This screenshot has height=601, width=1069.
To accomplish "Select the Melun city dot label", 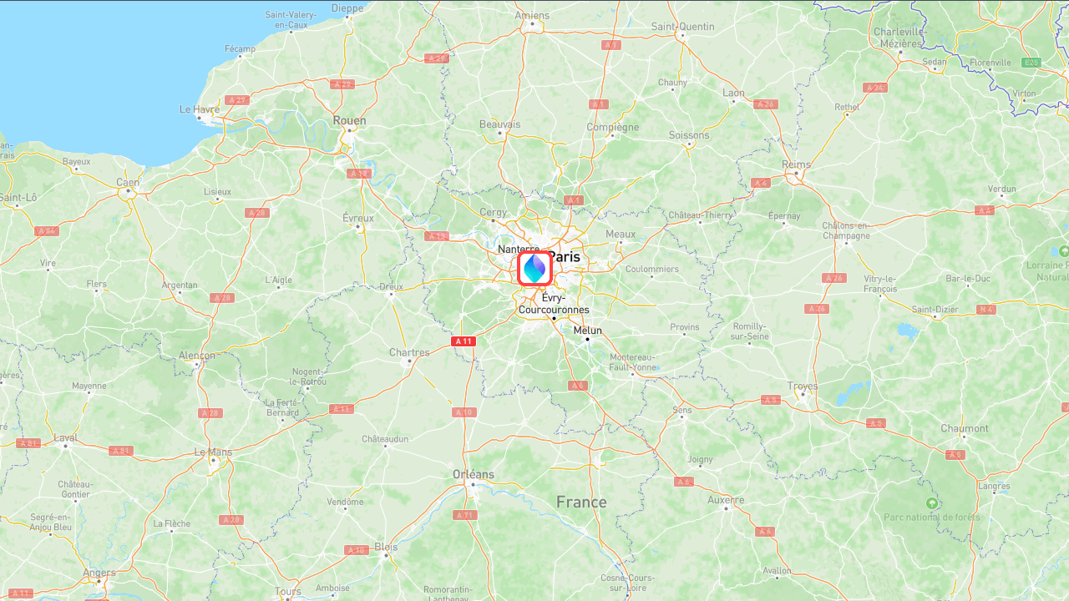I will tap(587, 331).
